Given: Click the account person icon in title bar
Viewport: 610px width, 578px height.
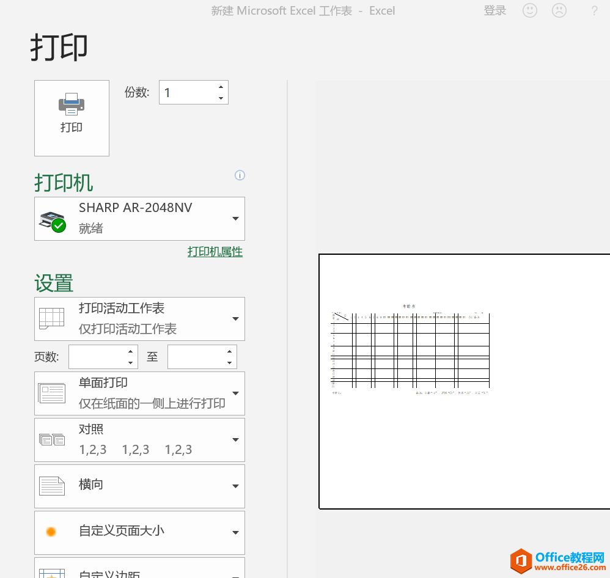Looking at the screenshot, I should point(559,10).
